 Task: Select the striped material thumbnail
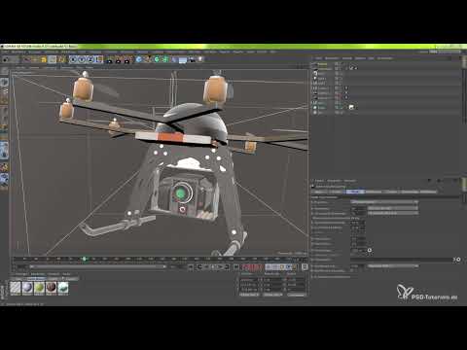pos(16,288)
